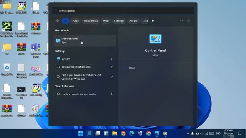Click the small Control Panel result icon
Screen dimensions: 246x138
(x=58, y=41)
